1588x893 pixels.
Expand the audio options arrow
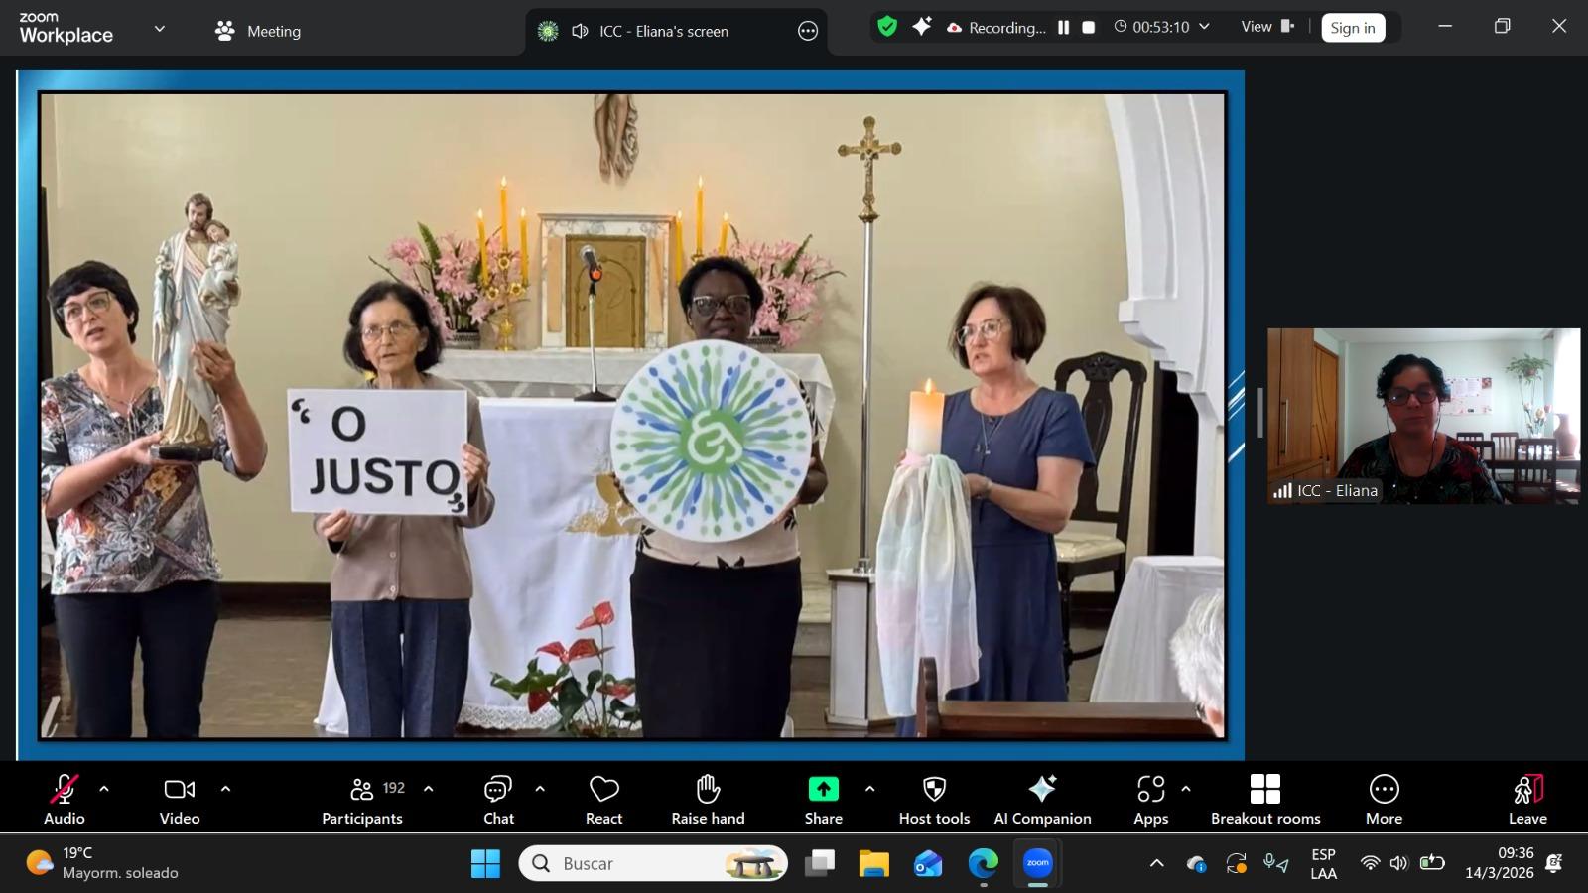(x=104, y=790)
